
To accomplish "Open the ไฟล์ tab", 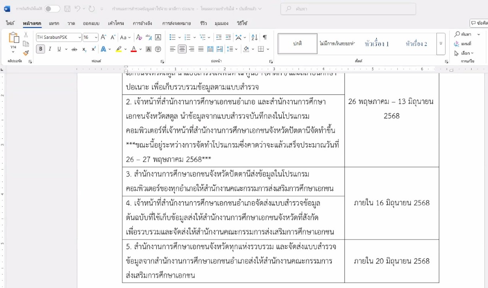I will pyautogui.click(x=10, y=23).
